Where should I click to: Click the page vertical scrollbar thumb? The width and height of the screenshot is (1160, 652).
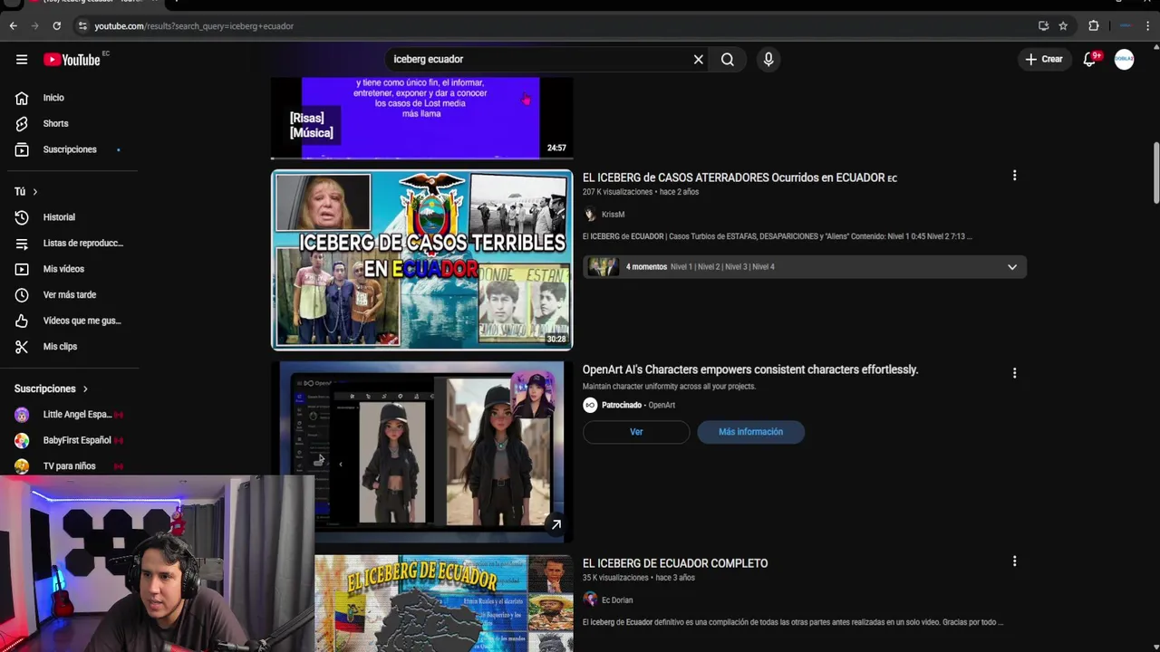click(x=1155, y=173)
